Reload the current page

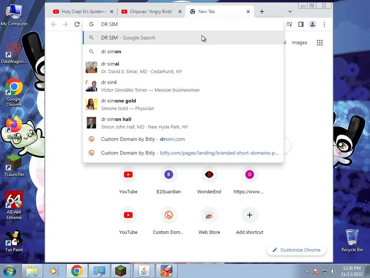coord(77,24)
